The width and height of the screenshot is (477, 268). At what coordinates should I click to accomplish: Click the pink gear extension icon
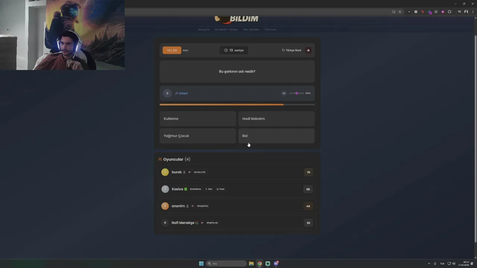point(443,12)
